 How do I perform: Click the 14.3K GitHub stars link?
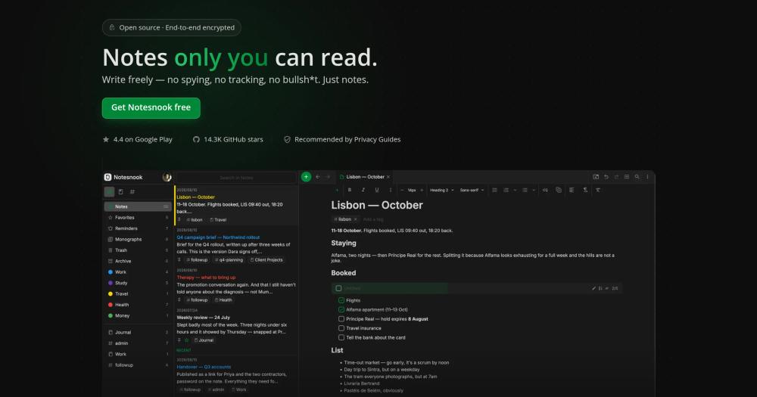click(x=228, y=139)
